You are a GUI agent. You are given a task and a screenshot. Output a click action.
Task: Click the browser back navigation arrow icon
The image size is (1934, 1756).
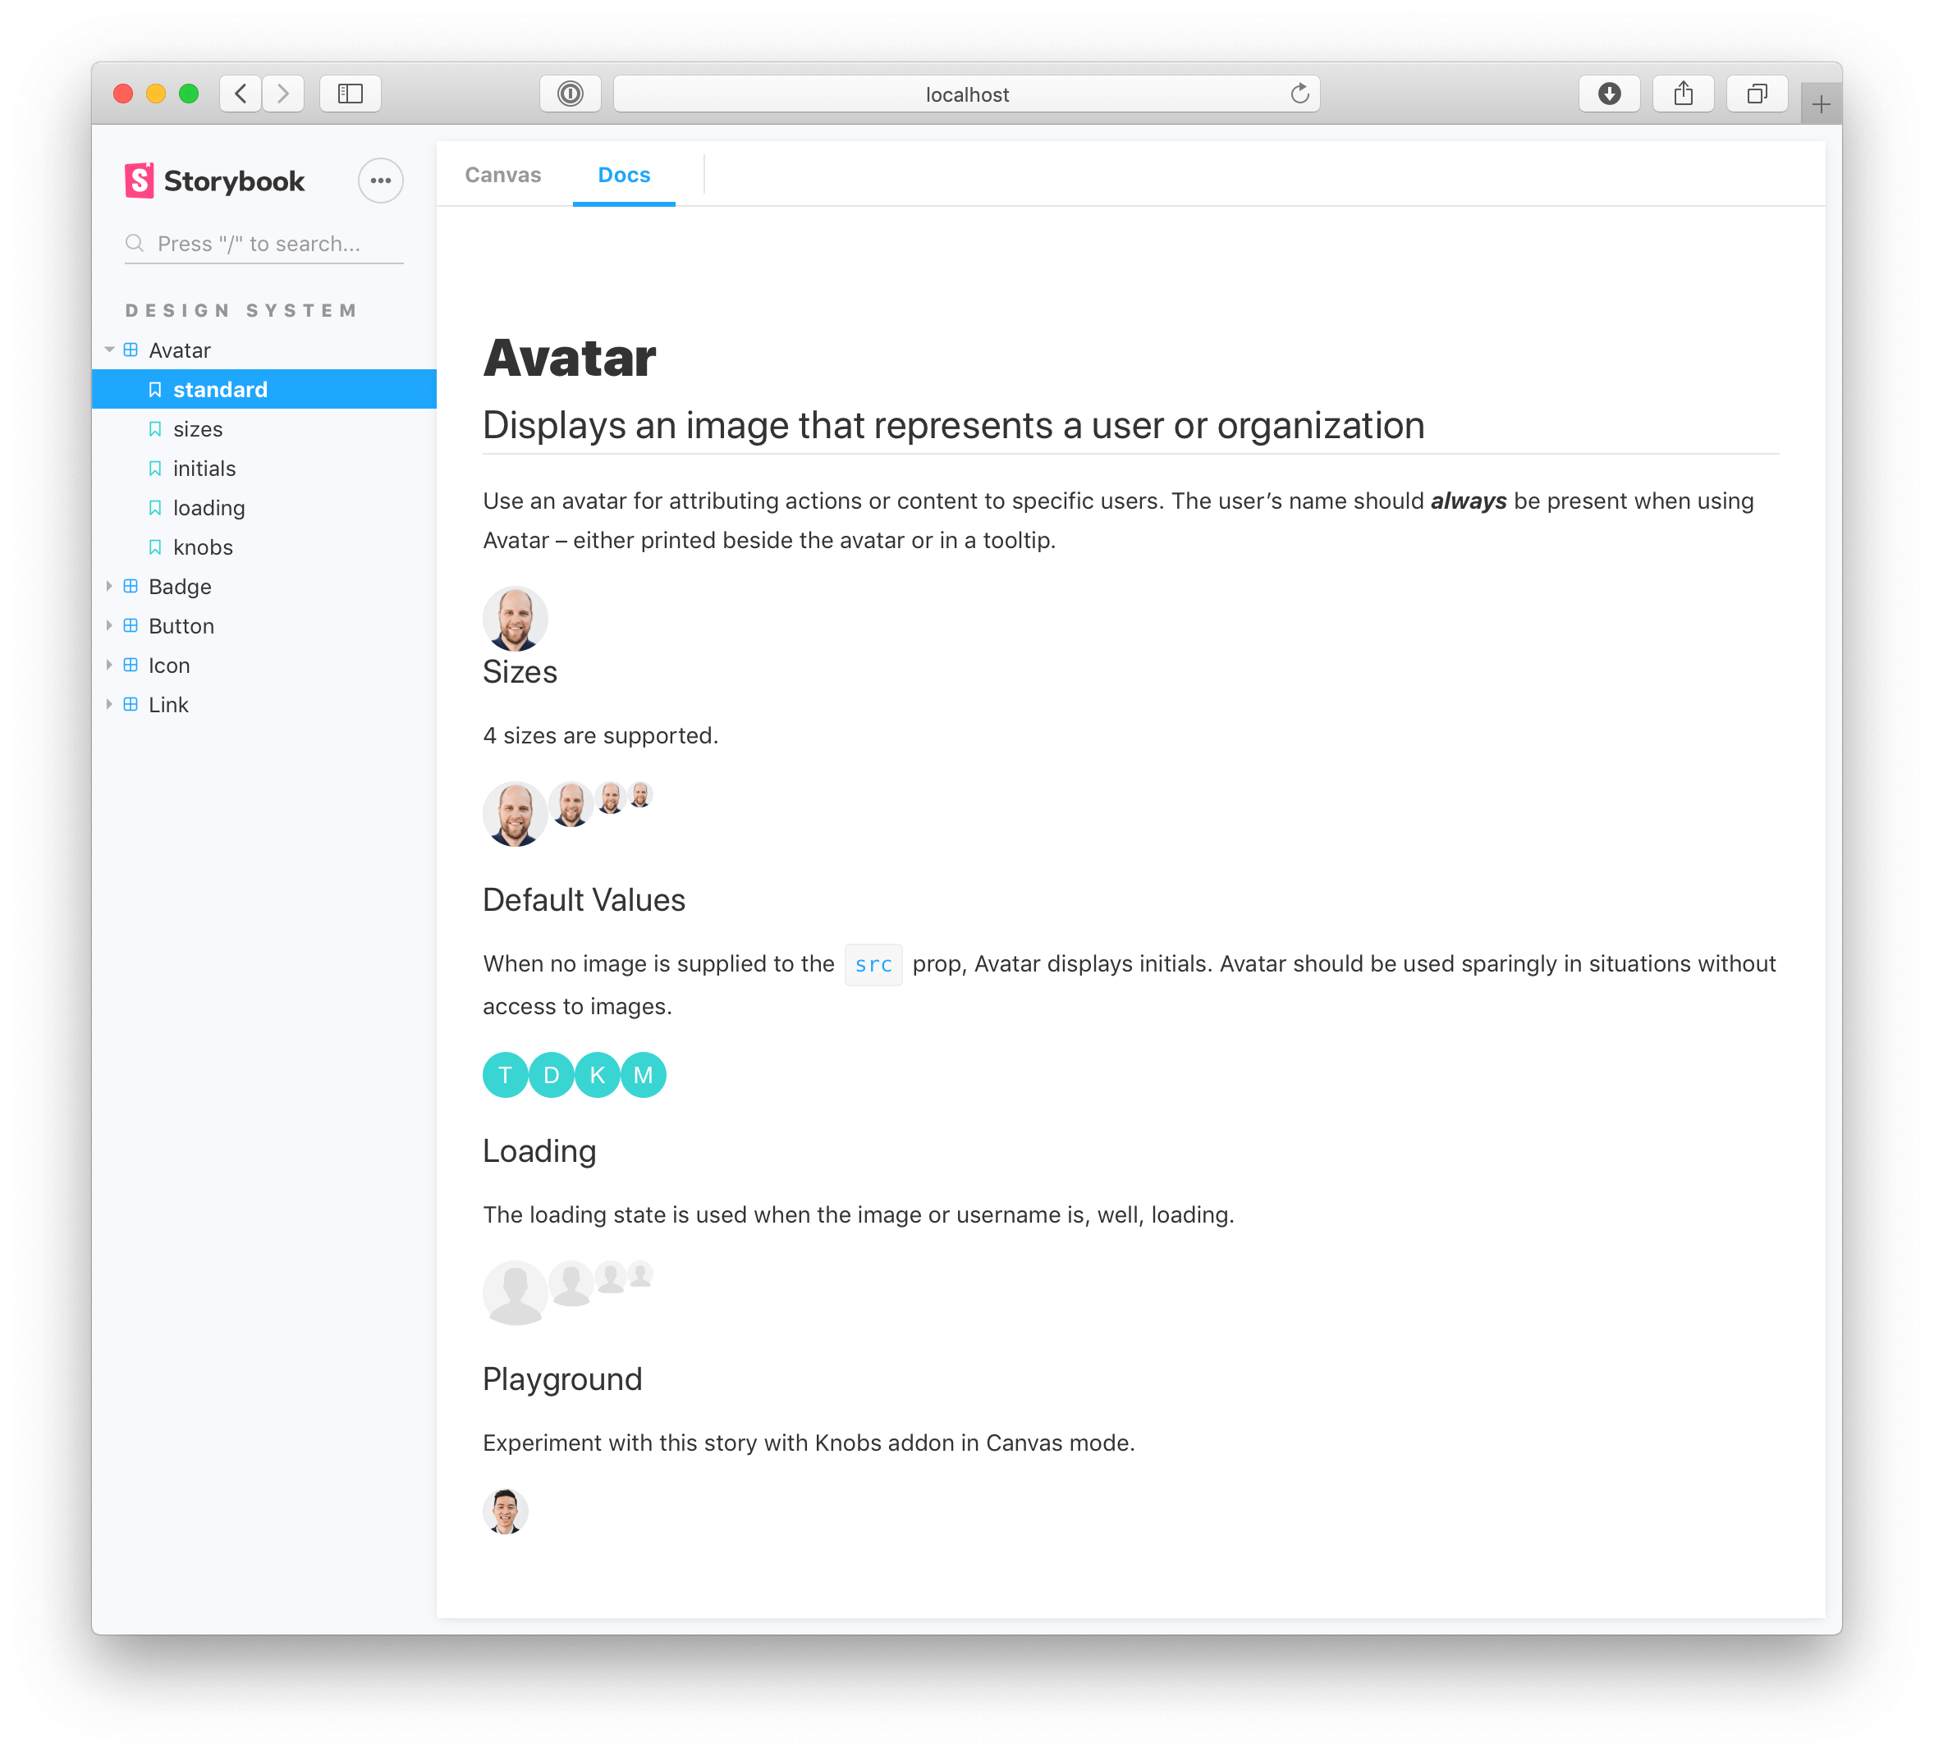point(243,94)
